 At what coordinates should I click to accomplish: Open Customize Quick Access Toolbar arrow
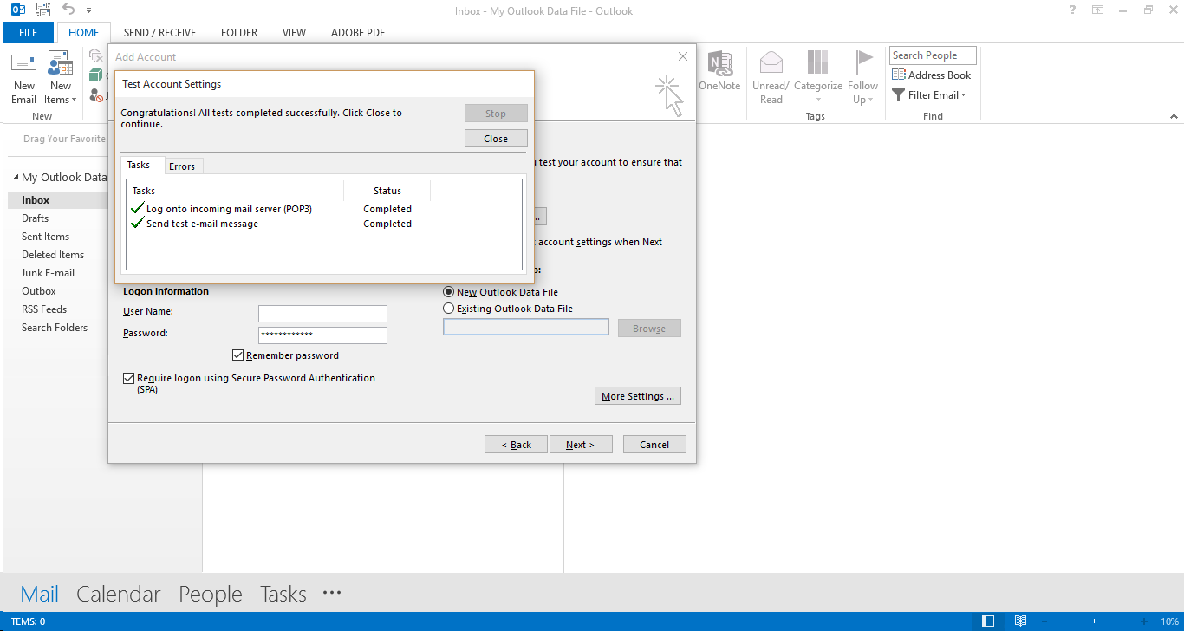[88, 11]
